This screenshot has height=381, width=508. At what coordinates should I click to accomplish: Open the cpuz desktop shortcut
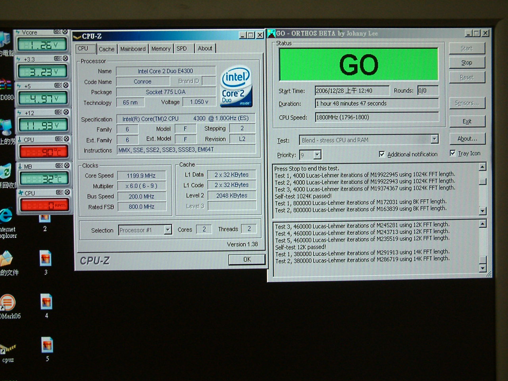tap(8, 350)
